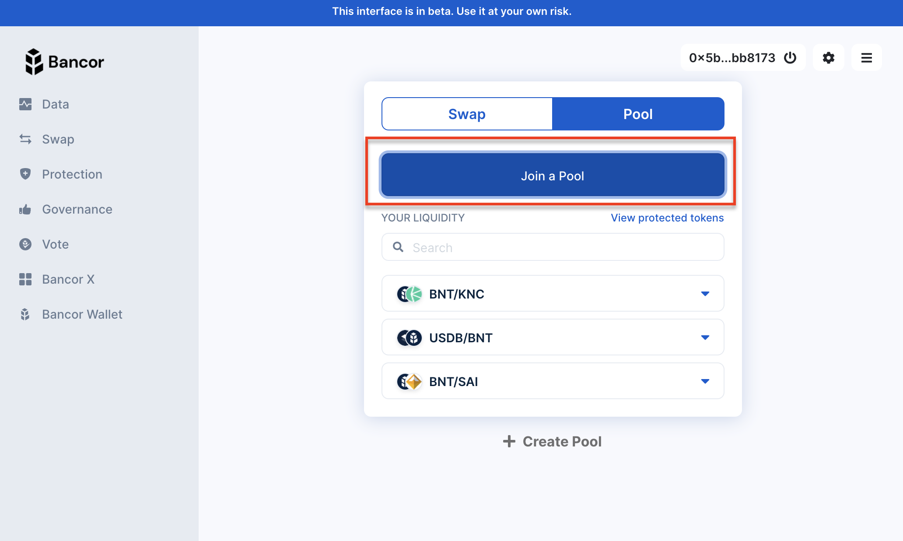Select the USDB/BNT pool name
Image resolution: width=903 pixels, height=541 pixels.
click(x=461, y=337)
